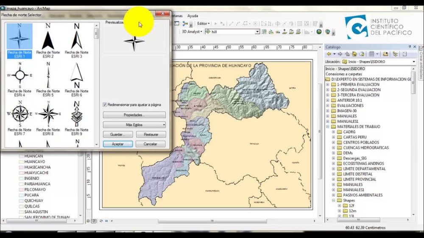Click the Guardar button
The width and height of the screenshot is (424, 238).
tap(117, 134)
